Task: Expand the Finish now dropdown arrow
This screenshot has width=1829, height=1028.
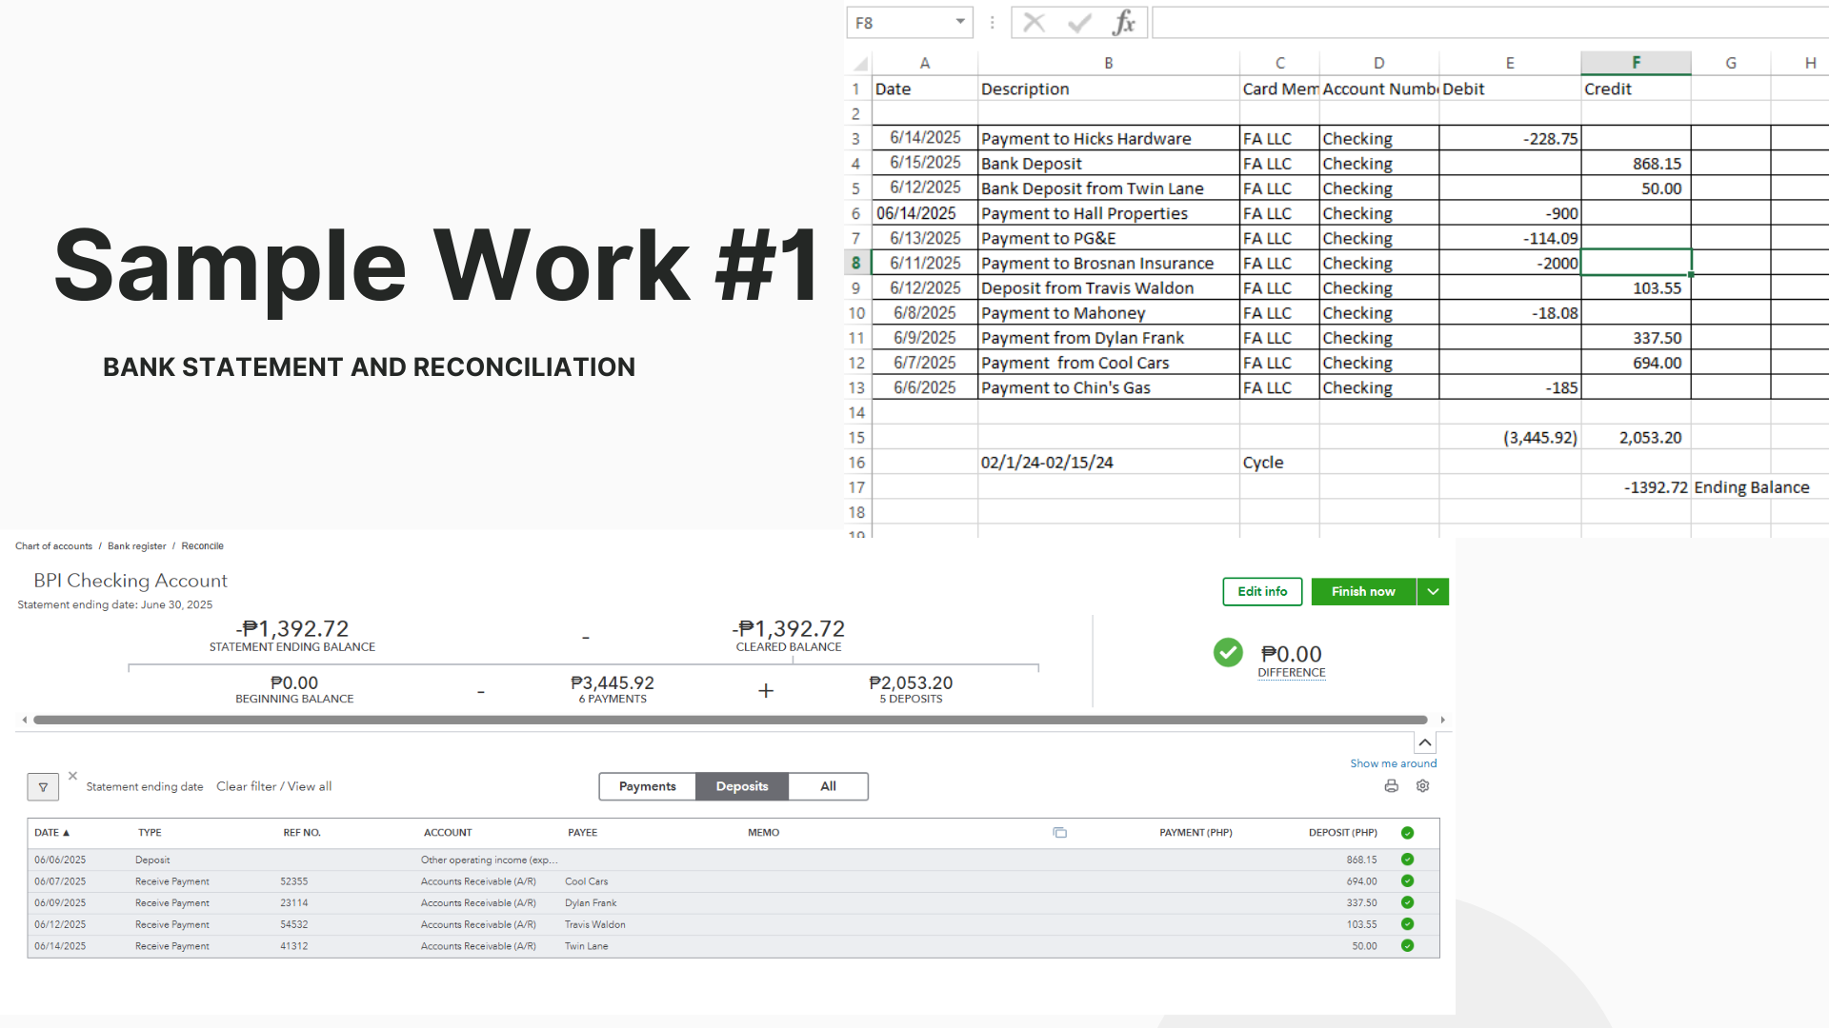Action: 1433,592
